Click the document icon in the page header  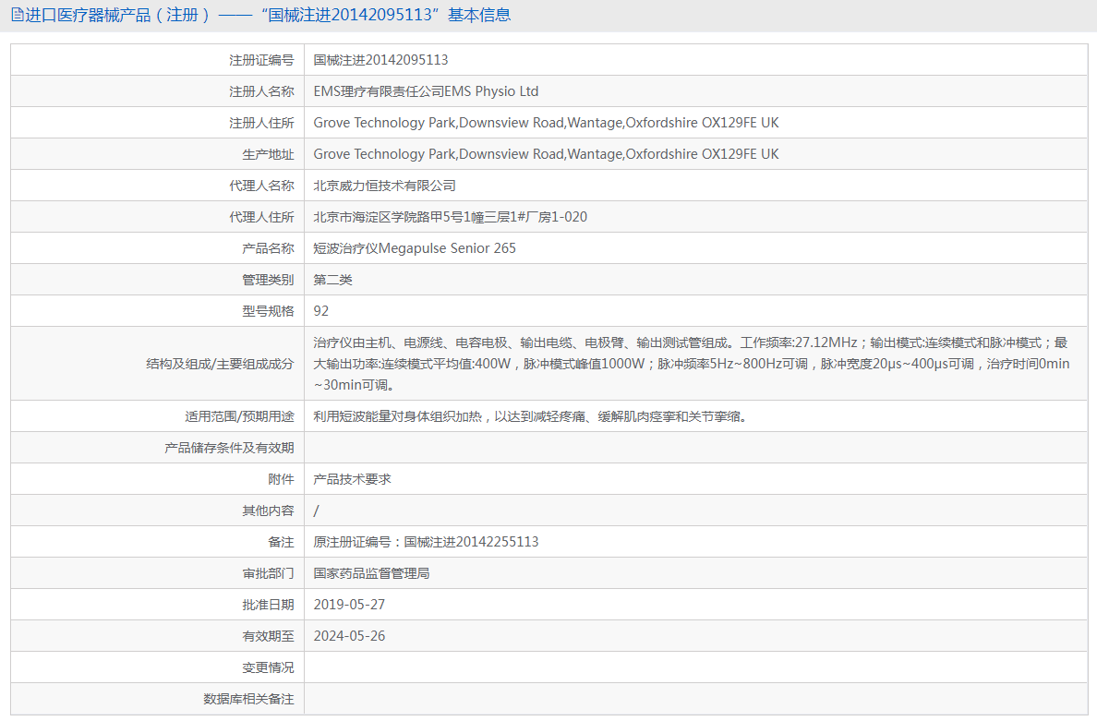tap(18, 15)
